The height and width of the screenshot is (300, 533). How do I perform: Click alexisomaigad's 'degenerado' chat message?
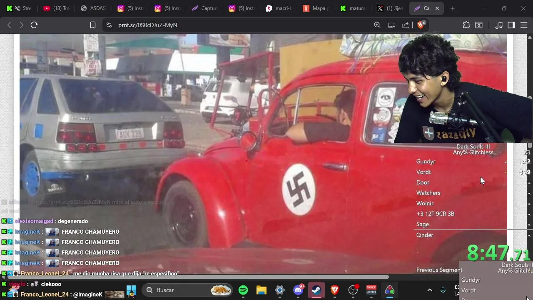pyautogui.click(x=73, y=221)
